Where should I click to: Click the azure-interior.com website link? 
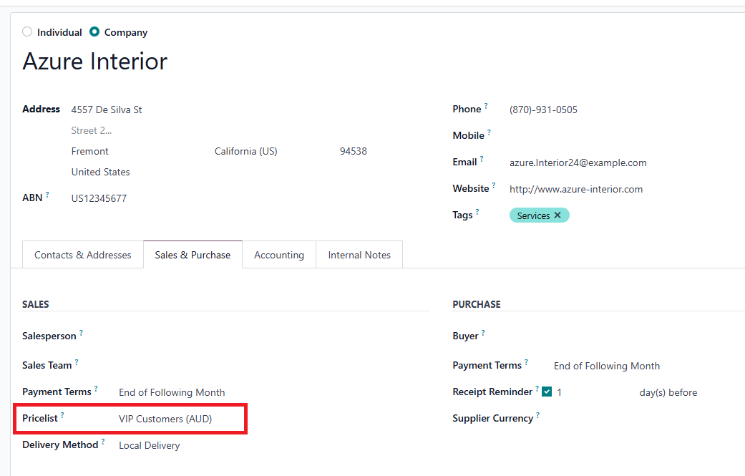(x=576, y=190)
